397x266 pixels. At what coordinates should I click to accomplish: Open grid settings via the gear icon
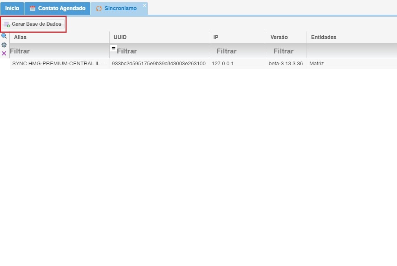tap(4, 45)
